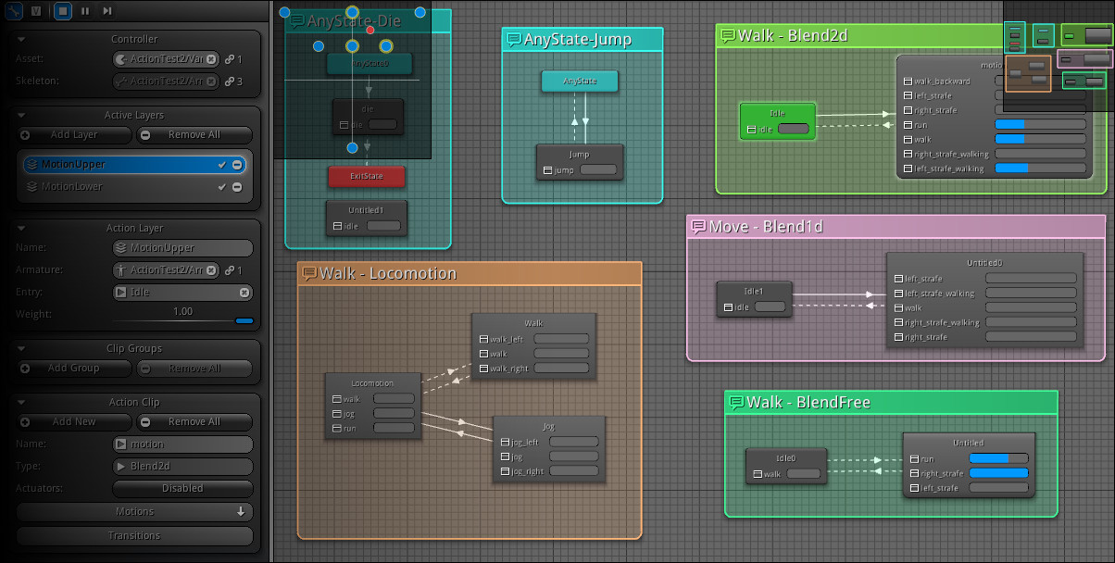Toggle the MotionLower layer checkmark
Screen dimensions: 1115x563
[221, 187]
